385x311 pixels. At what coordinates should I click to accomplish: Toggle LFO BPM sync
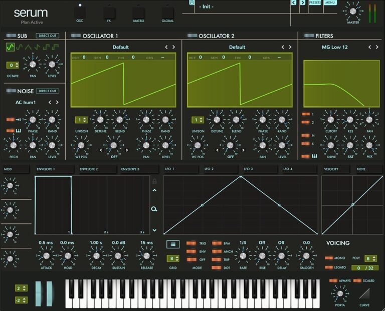point(217,243)
